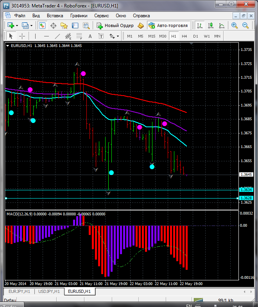Screen dimensions: 258x307
Task: Select the trendline drawing tool
Action: 57,36
